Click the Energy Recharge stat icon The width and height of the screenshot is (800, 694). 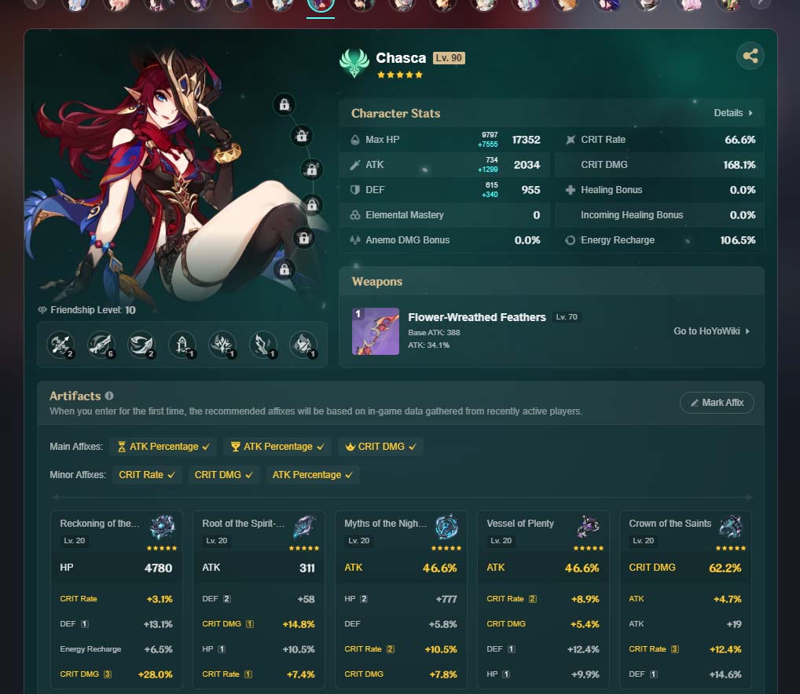pos(570,240)
